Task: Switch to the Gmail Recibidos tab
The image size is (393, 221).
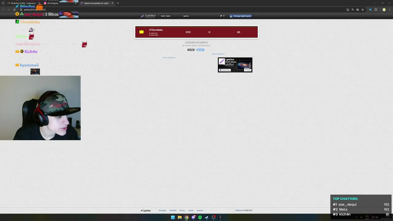Action: point(24,3)
